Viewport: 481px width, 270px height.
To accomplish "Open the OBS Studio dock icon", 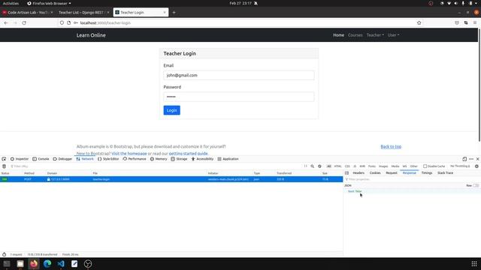I will click(x=88, y=263).
